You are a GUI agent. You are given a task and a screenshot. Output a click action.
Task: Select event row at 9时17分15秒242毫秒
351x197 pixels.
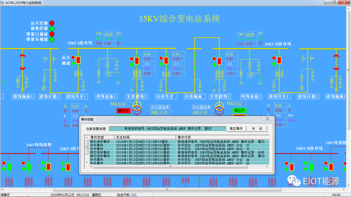click(x=179, y=145)
